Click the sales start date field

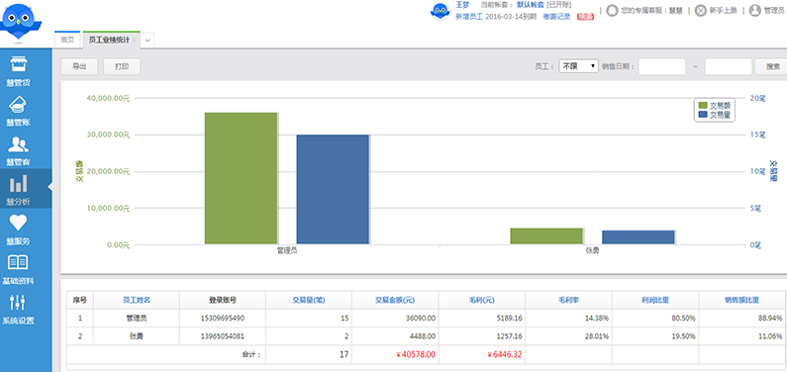tap(662, 66)
